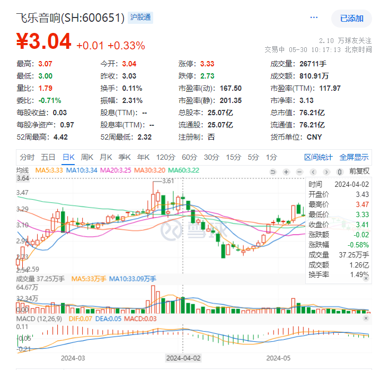Toggle candlestick style icon
Viewport: 380px width, 370px height.
click(x=340, y=172)
